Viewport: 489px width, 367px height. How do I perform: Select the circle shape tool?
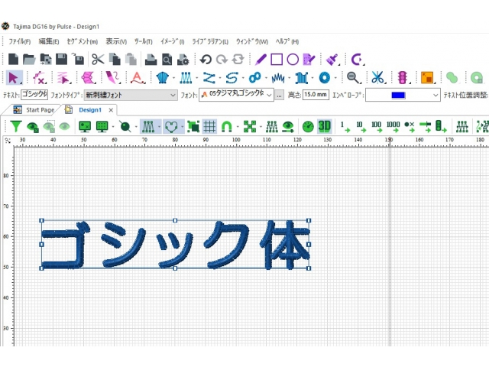pos(293,60)
